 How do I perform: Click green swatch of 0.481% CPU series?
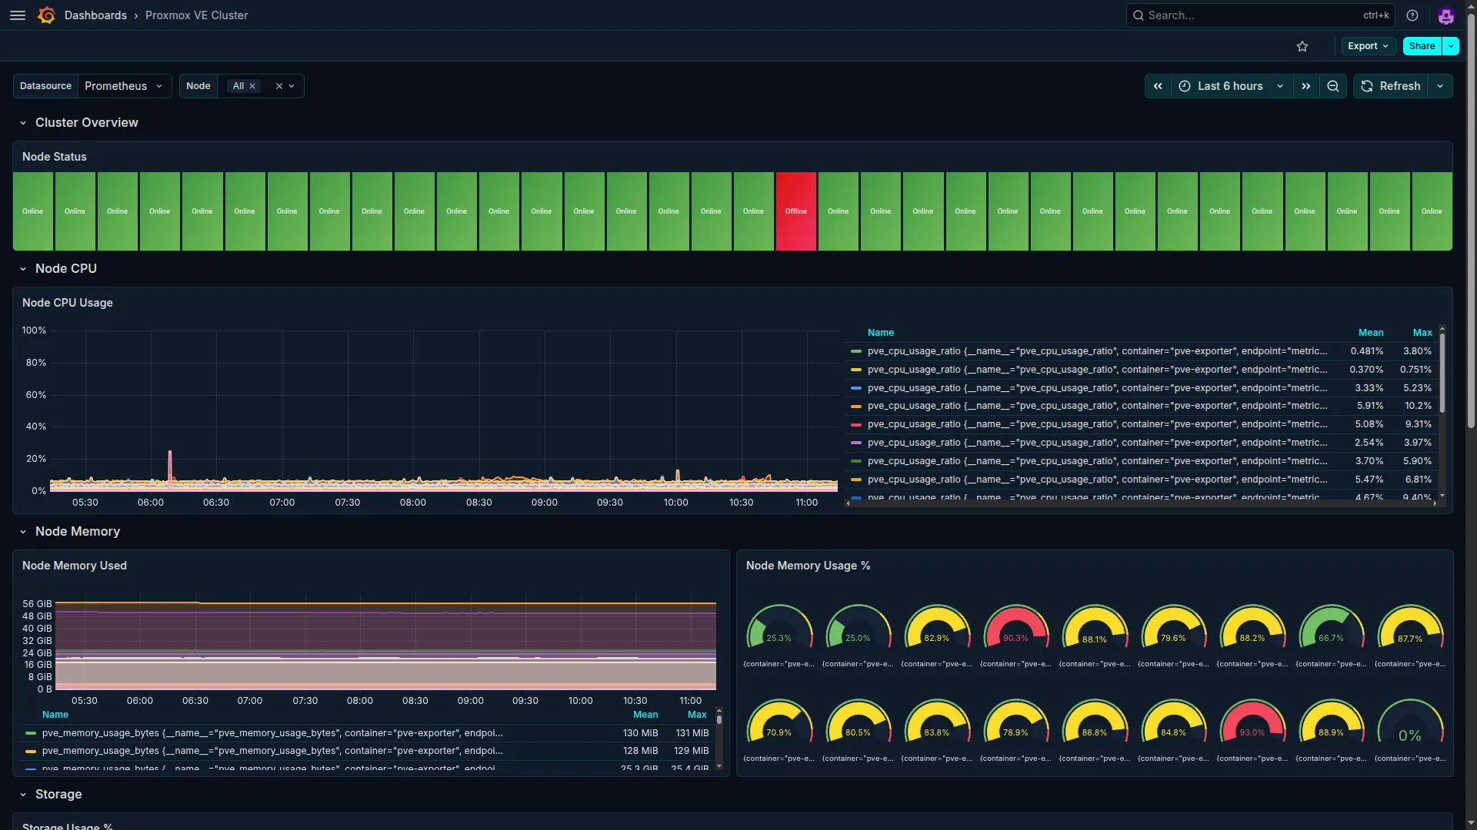pyautogui.click(x=855, y=351)
